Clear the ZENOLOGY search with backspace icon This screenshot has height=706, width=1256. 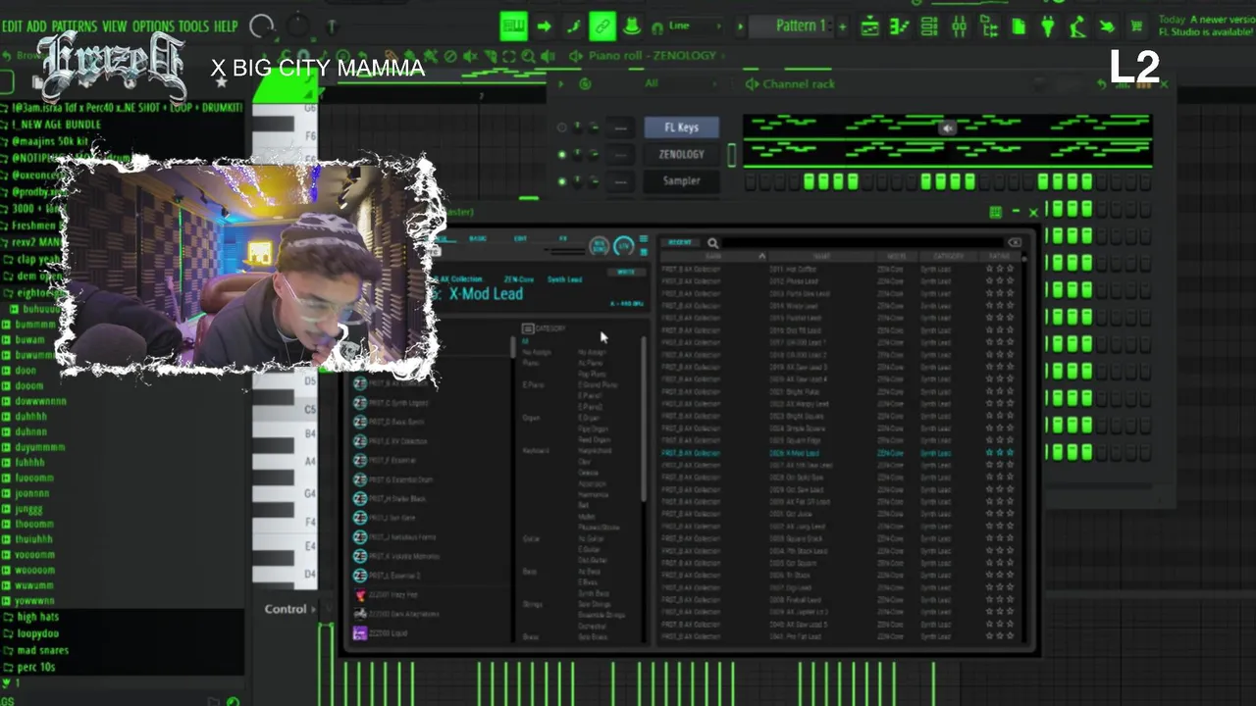pyautogui.click(x=1015, y=242)
